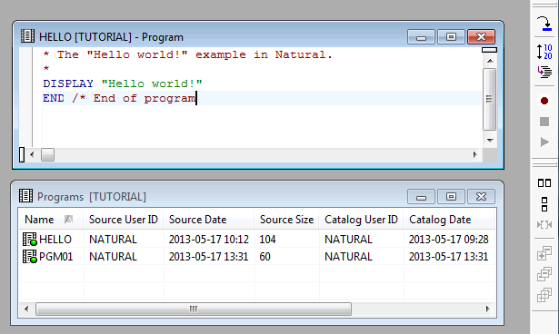Click source size value 104
559x334 pixels.
(x=267, y=240)
